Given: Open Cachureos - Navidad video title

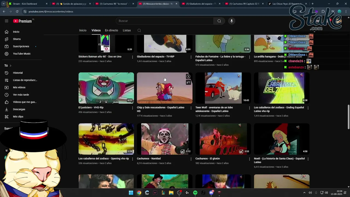Looking at the screenshot, I should tap(149, 158).
